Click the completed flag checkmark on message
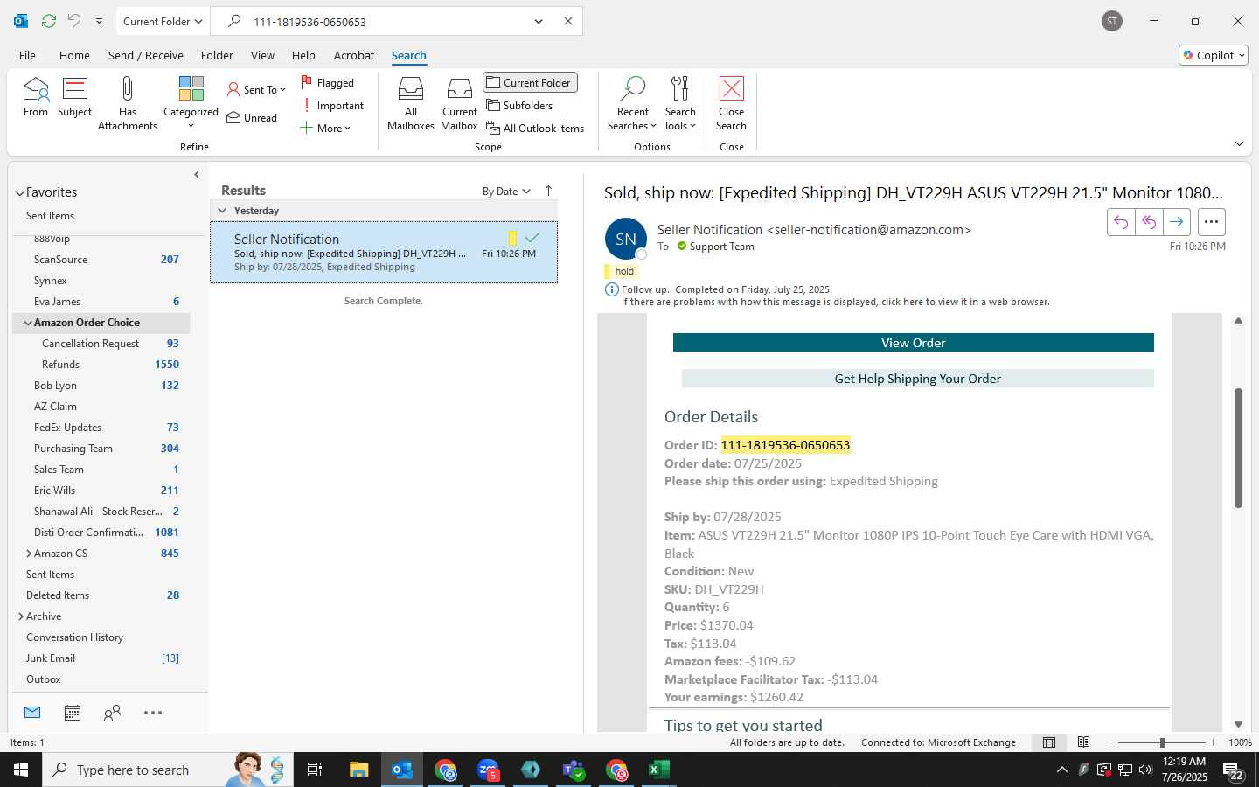 [532, 238]
